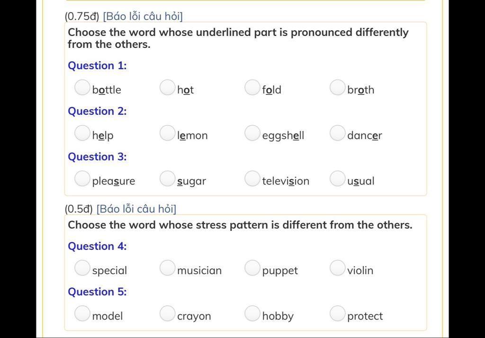Select 'crayon' option in Question 5
Viewport: 485px width, 338px height.
[x=167, y=314]
